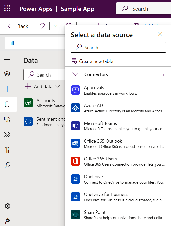Open the Undo dropdown arrow

55,26
